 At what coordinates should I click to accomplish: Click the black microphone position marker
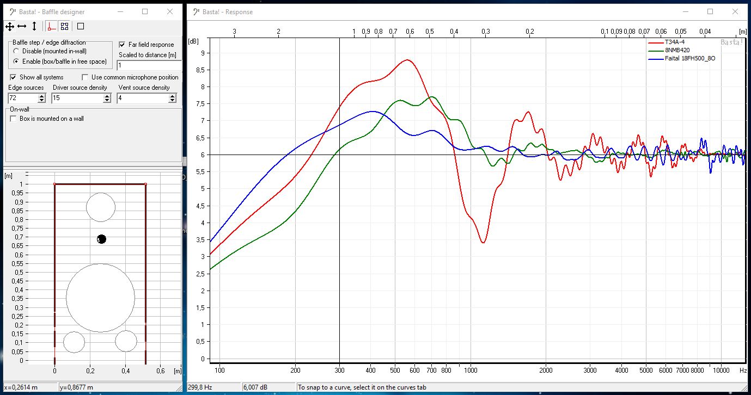101,239
